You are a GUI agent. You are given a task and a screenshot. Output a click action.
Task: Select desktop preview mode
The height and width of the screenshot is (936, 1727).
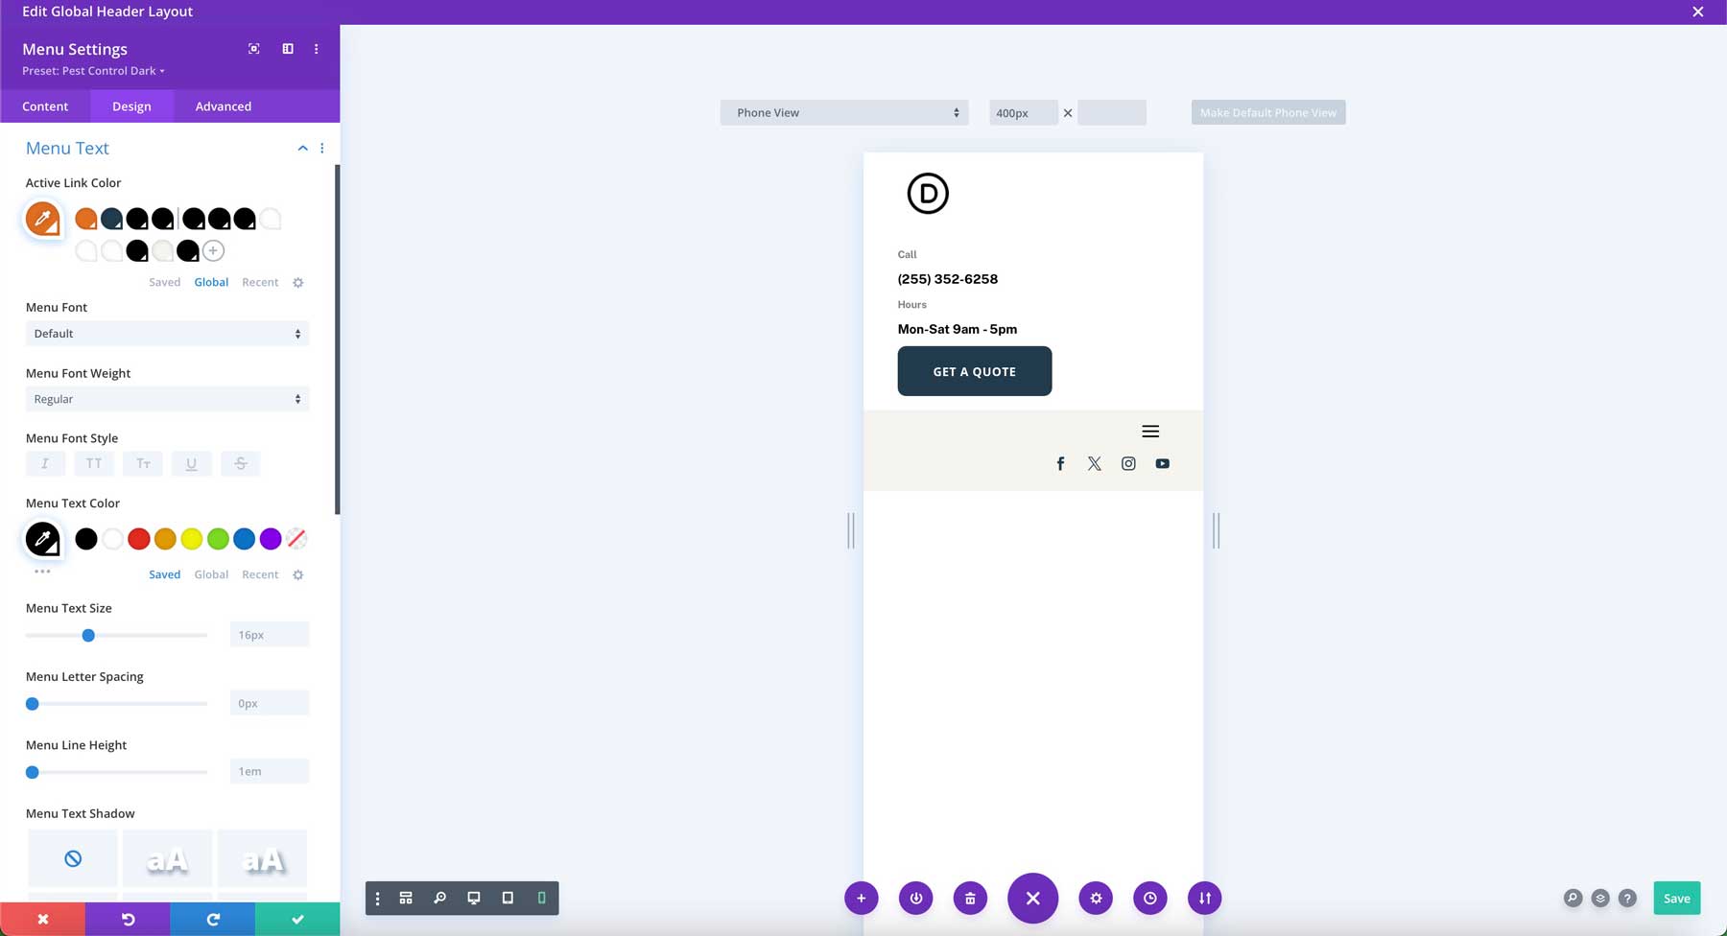pos(473,898)
